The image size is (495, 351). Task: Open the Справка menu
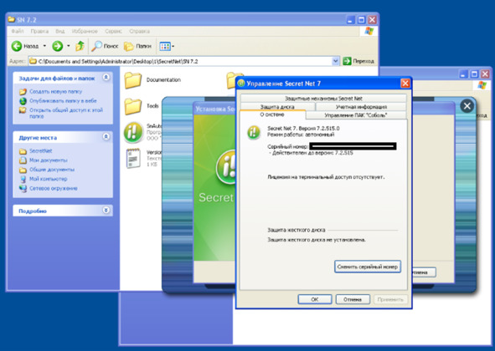pos(140,31)
